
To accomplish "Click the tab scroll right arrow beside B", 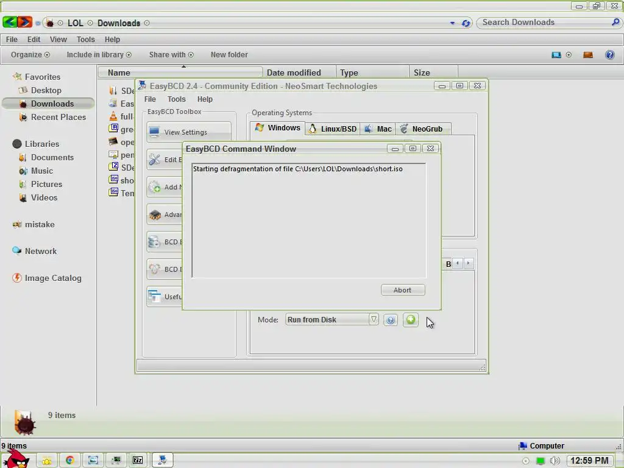I will 469,263.
